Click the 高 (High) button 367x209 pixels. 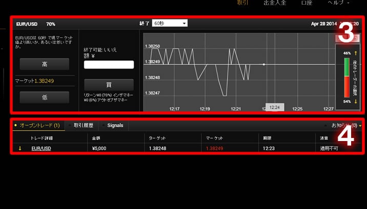45,64
